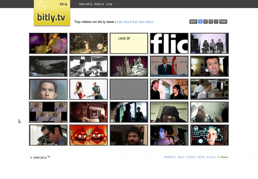
Task: Click the green feedback badge logo in footer
Action: tap(223, 157)
